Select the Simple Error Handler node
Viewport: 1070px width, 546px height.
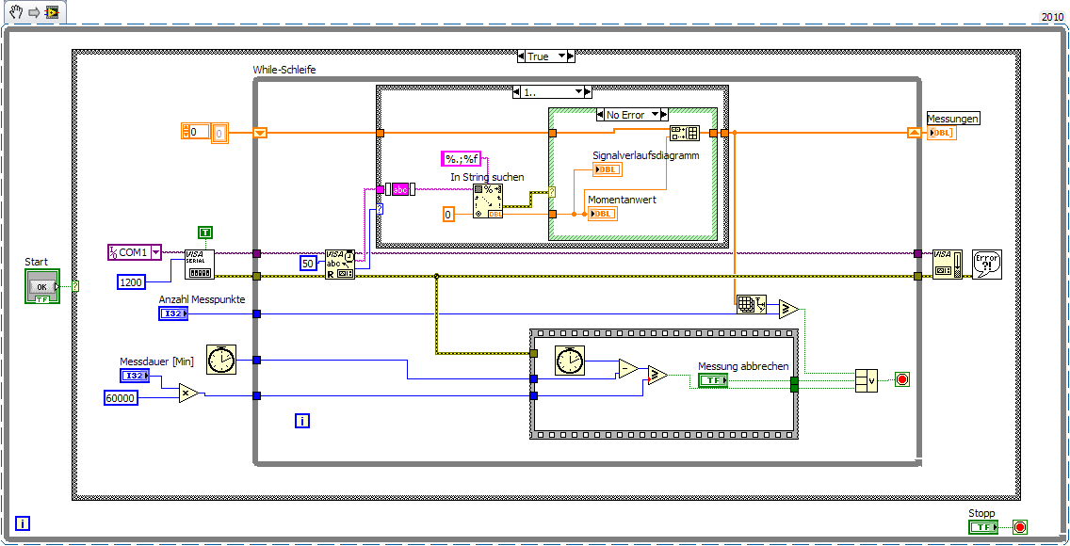pos(987,264)
